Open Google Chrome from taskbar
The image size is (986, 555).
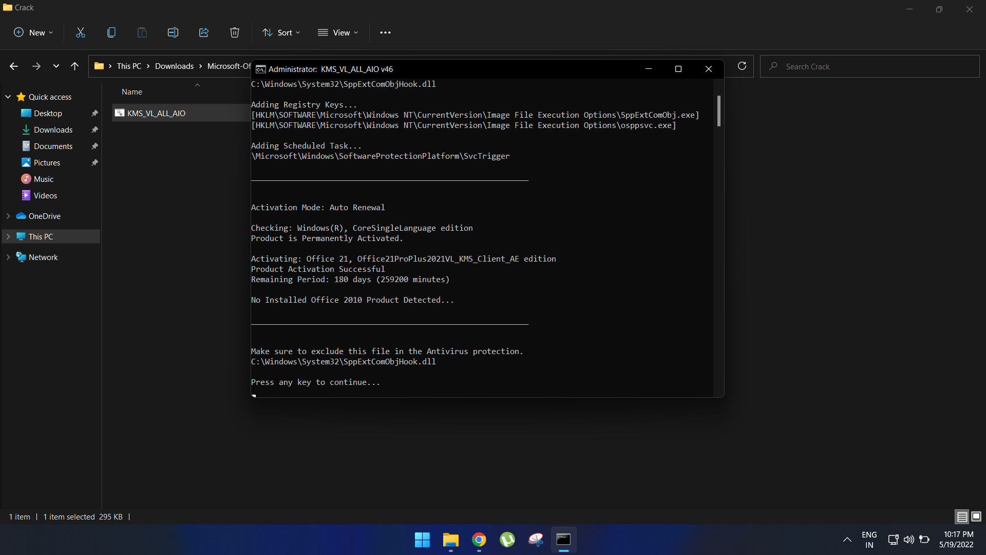point(479,540)
